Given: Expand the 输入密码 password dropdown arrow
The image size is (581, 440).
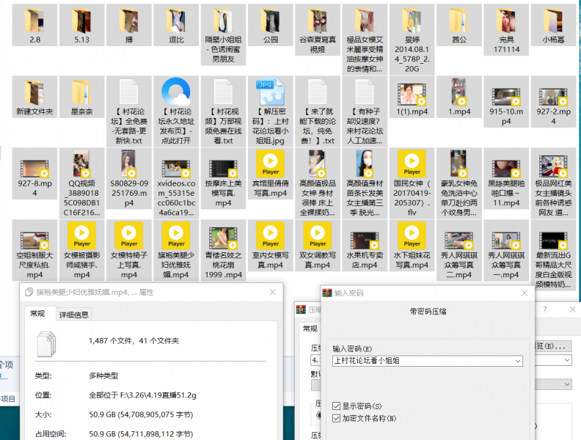Looking at the screenshot, I should pyautogui.click(x=517, y=361).
